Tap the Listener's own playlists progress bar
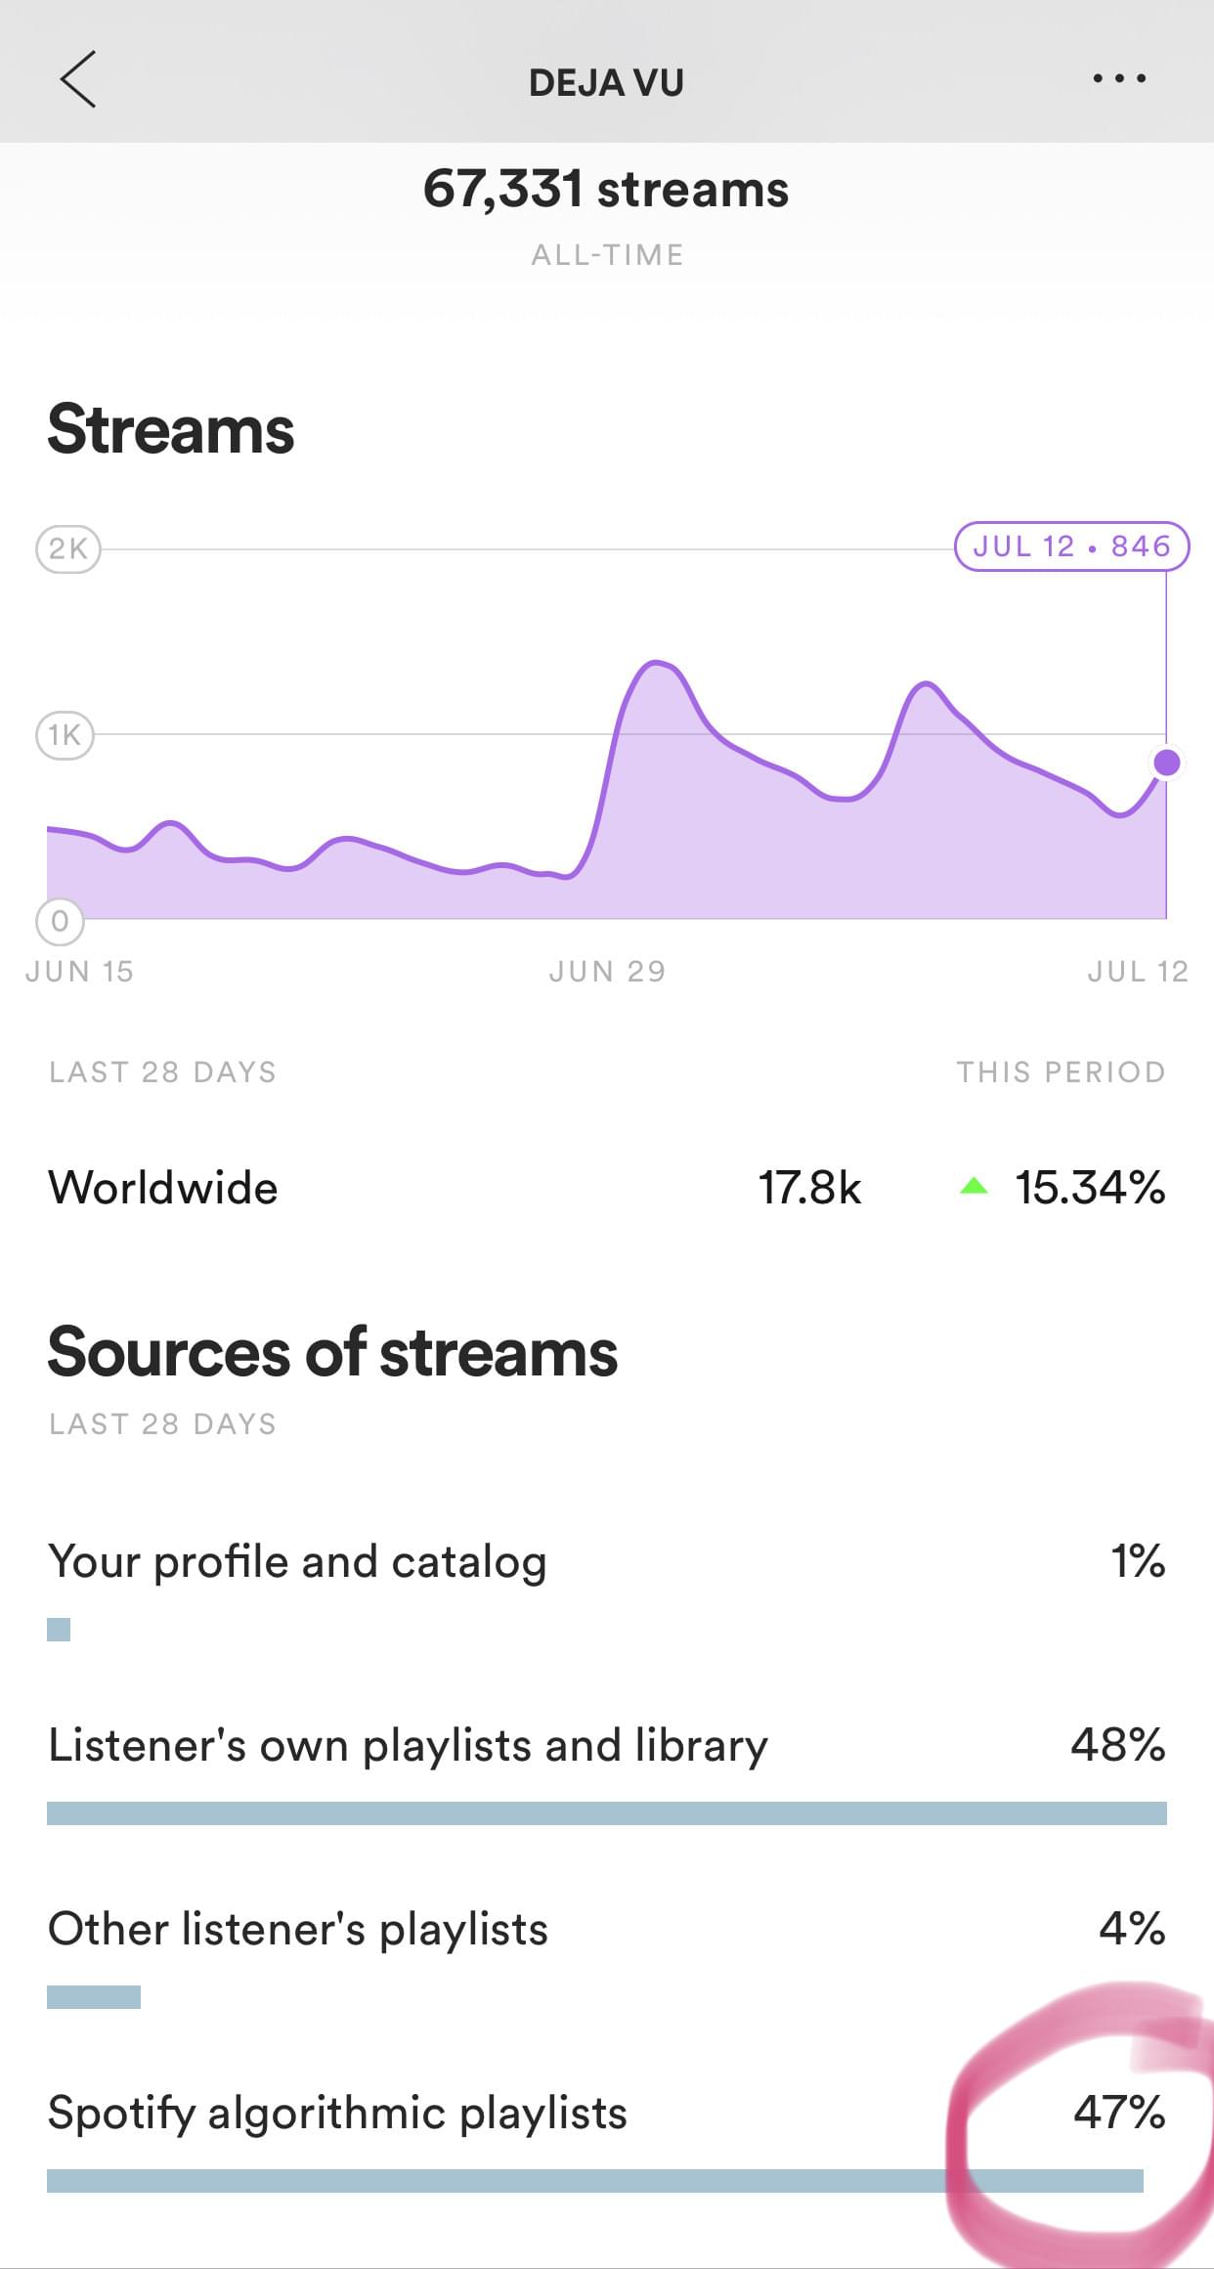This screenshot has height=2269, width=1214. (606, 1813)
